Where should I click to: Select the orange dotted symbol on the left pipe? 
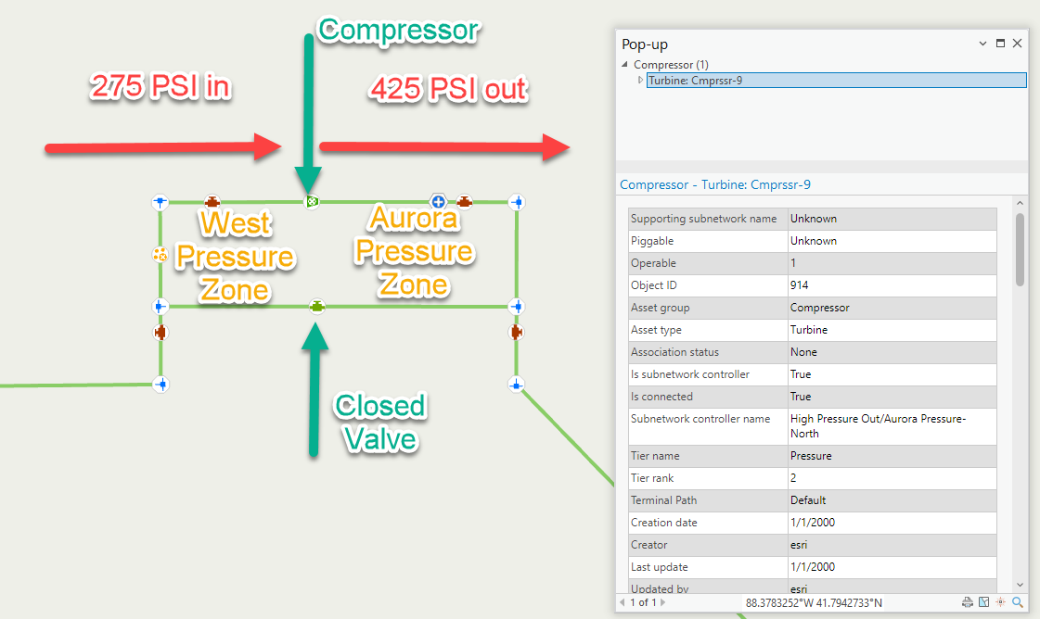coord(160,254)
